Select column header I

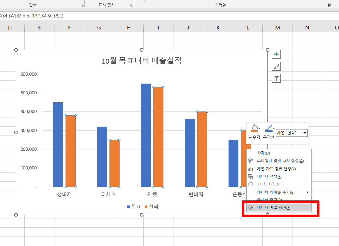pyautogui.click(x=159, y=28)
